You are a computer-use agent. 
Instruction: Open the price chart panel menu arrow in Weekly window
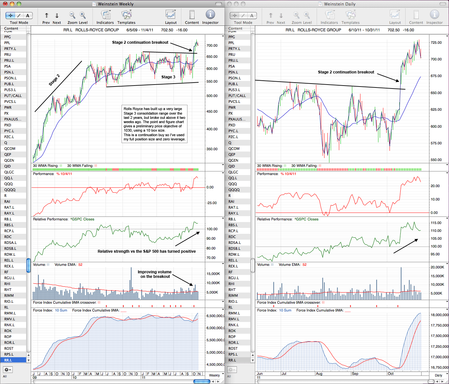tap(223, 37)
